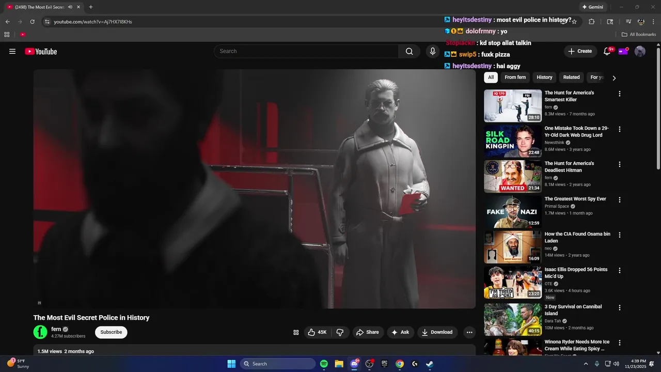This screenshot has width=661, height=372.
Task: Open a new browser tab
Action: (91, 7)
